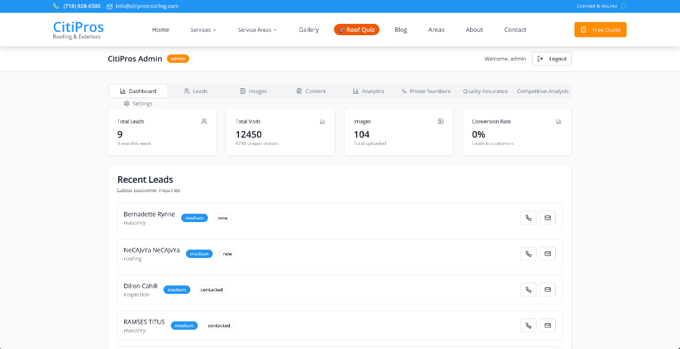This screenshot has width=680, height=349.
Task: Call lead NeCAJvYa using phone icon
Action: coord(529,253)
